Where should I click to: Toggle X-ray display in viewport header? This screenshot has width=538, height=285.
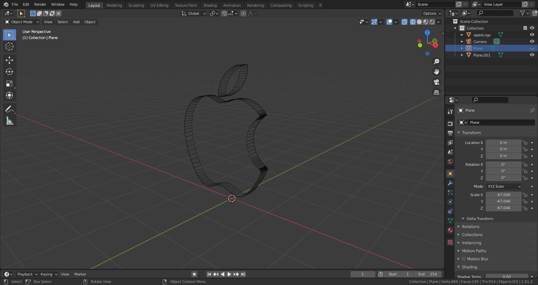point(405,22)
